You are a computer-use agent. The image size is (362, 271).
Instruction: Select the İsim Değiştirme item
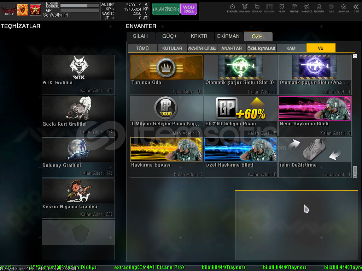pyautogui.click(x=315, y=157)
